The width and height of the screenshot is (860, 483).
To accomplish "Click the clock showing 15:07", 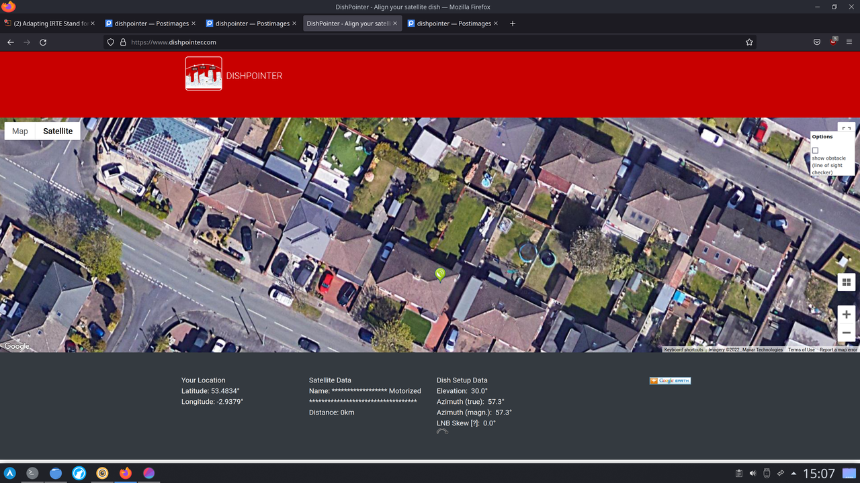I will [819, 474].
